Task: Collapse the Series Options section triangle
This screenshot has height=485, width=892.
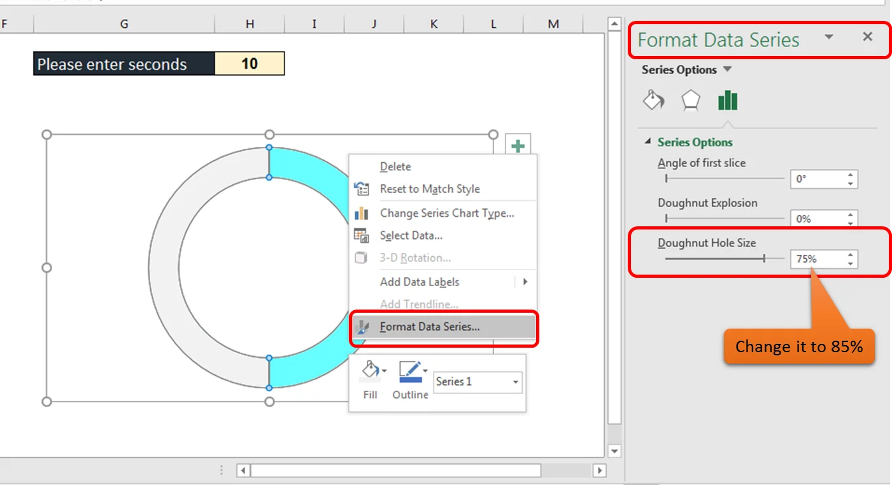Action: click(648, 142)
